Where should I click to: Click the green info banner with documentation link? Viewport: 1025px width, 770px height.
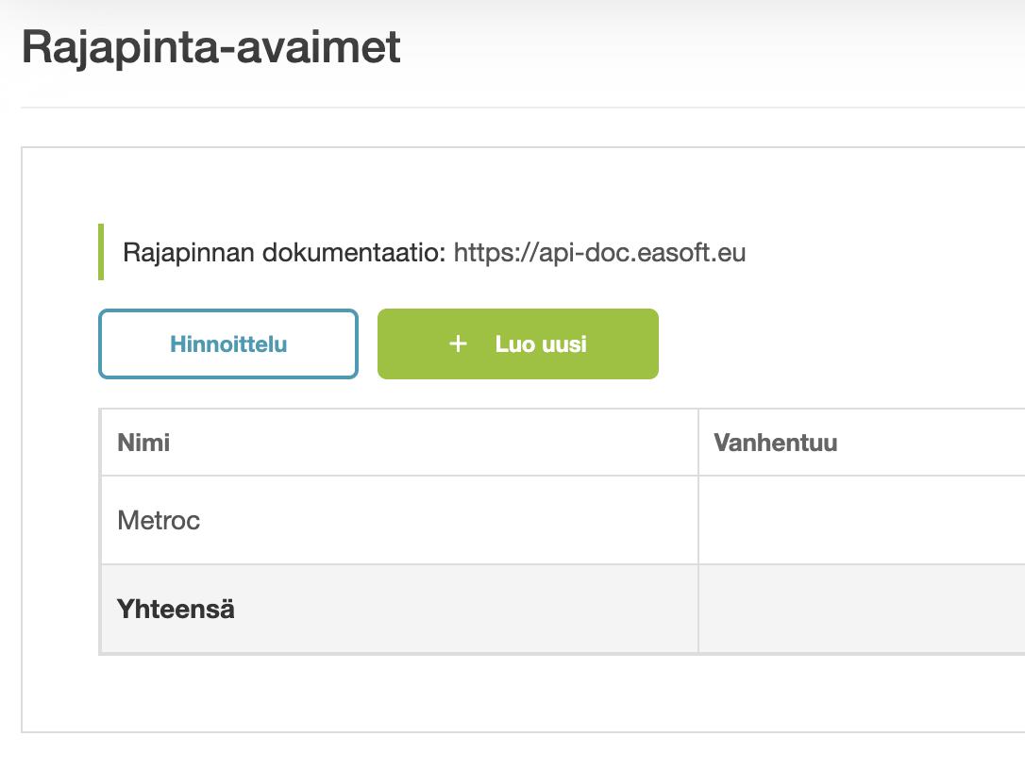pos(425,253)
